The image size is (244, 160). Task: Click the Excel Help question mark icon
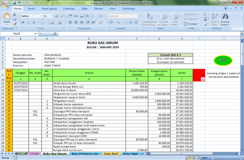[x=226, y=8]
